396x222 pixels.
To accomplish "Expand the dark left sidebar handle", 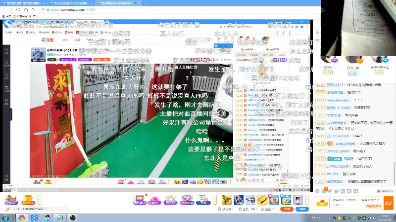I will pos(10,114).
